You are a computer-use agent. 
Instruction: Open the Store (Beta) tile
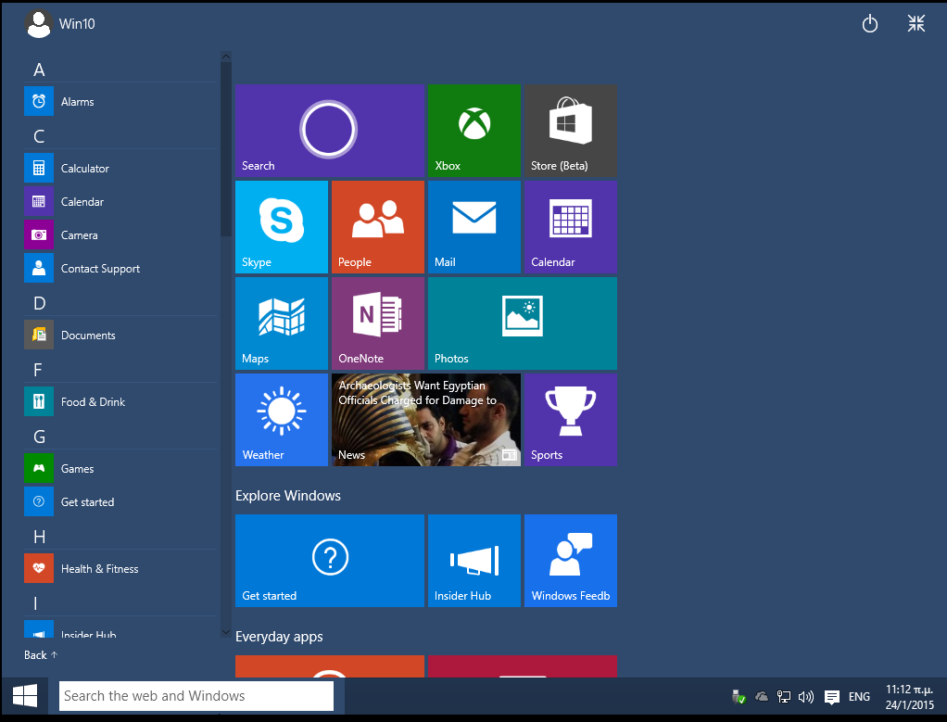coord(571,131)
